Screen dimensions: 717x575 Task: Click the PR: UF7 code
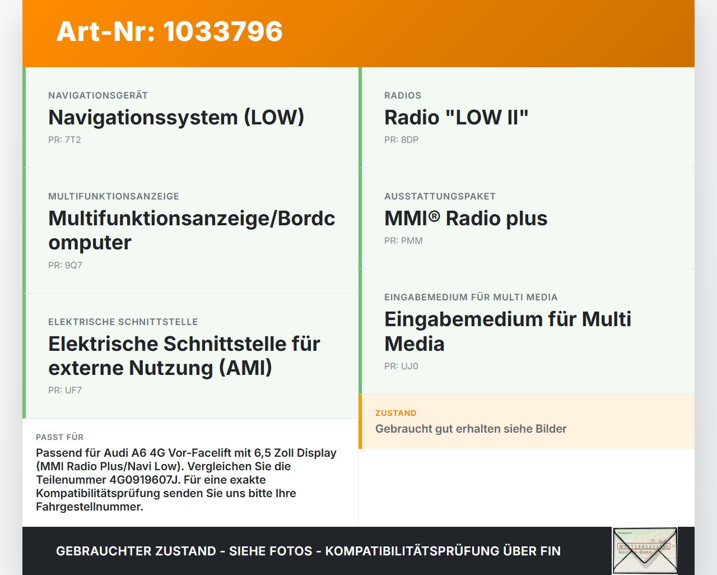65,390
